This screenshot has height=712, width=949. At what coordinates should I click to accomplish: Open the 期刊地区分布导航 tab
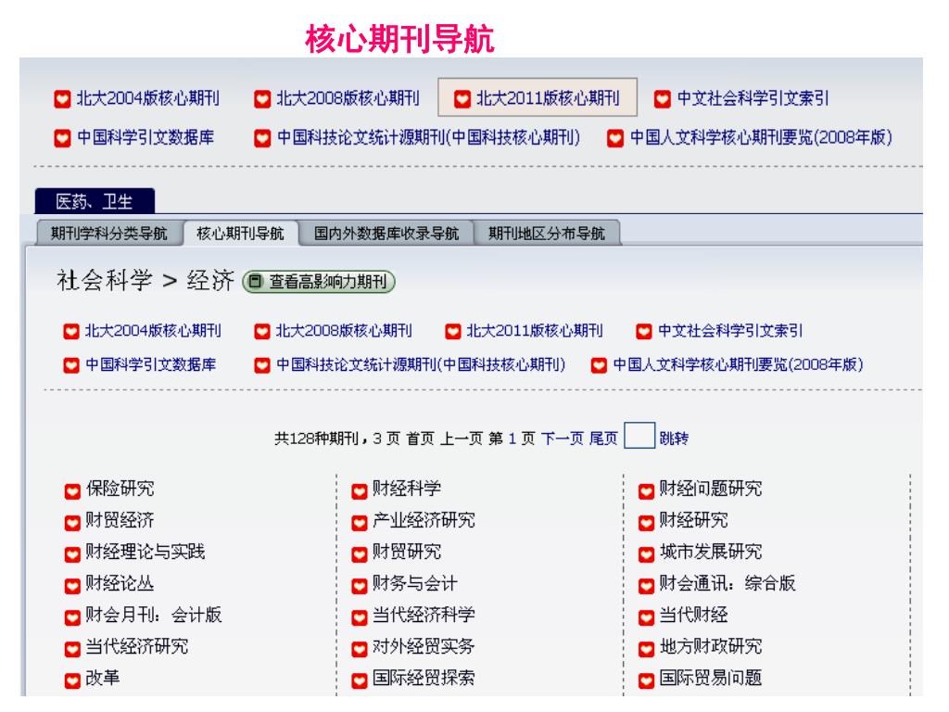[x=547, y=233]
